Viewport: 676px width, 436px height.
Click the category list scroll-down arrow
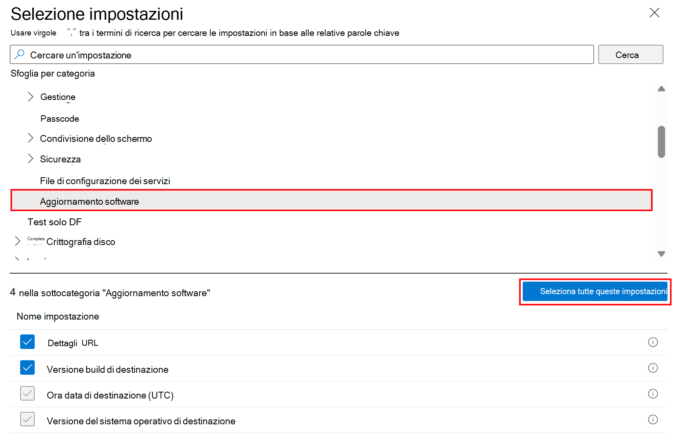661,254
